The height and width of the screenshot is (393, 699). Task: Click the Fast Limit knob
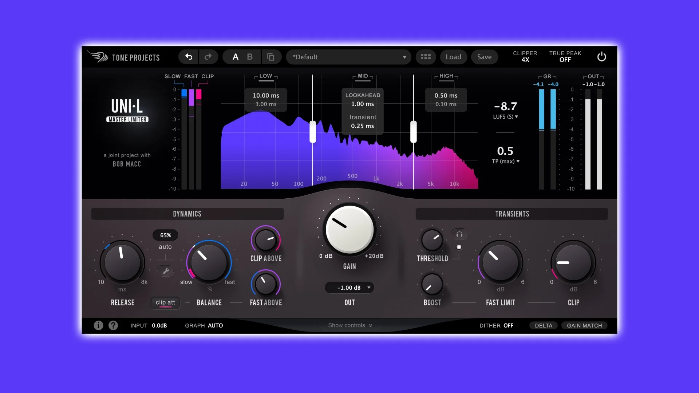tap(501, 262)
